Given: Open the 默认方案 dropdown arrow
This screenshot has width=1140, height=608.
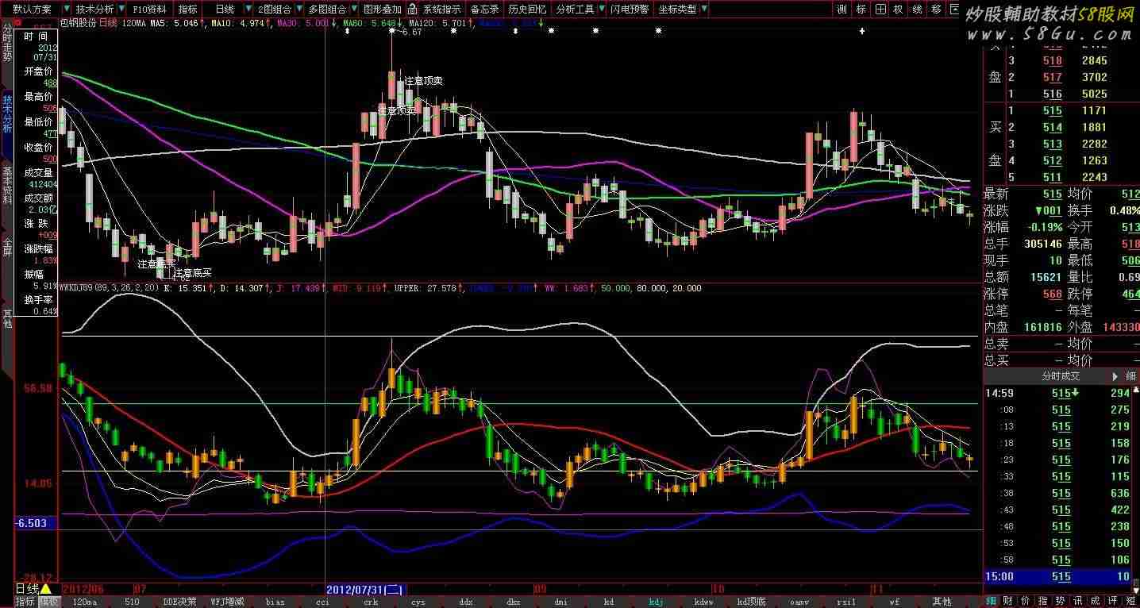Looking at the screenshot, I should pos(67,9).
